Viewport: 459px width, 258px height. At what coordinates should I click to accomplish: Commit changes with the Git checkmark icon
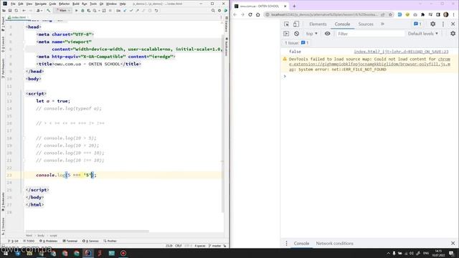(131, 11)
